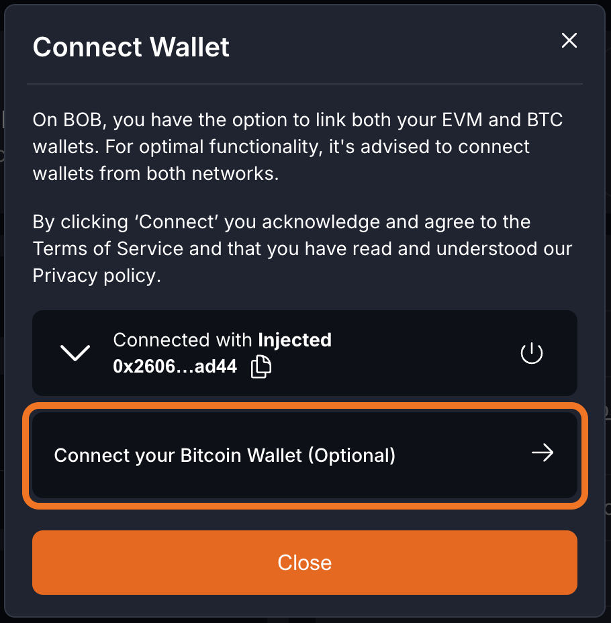Click the orange outlined Bitcoin wallet box
The image size is (611, 623).
click(x=304, y=455)
